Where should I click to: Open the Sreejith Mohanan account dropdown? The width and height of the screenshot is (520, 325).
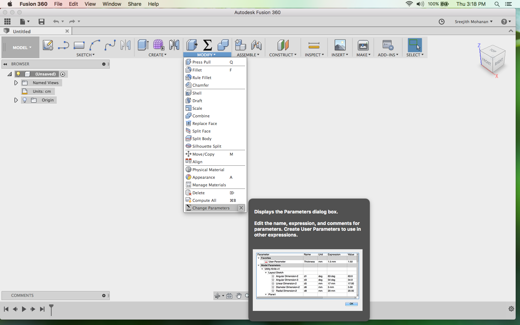click(473, 22)
